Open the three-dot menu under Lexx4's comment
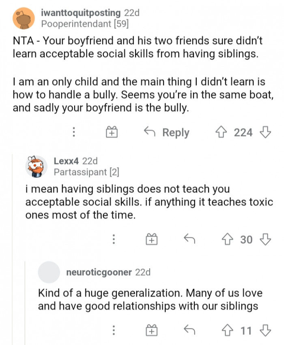284x345 pixels. pyautogui.click(x=114, y=239)
